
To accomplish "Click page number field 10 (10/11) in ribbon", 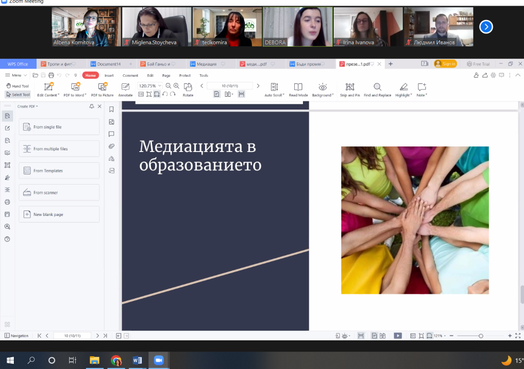I will [230, 86].
